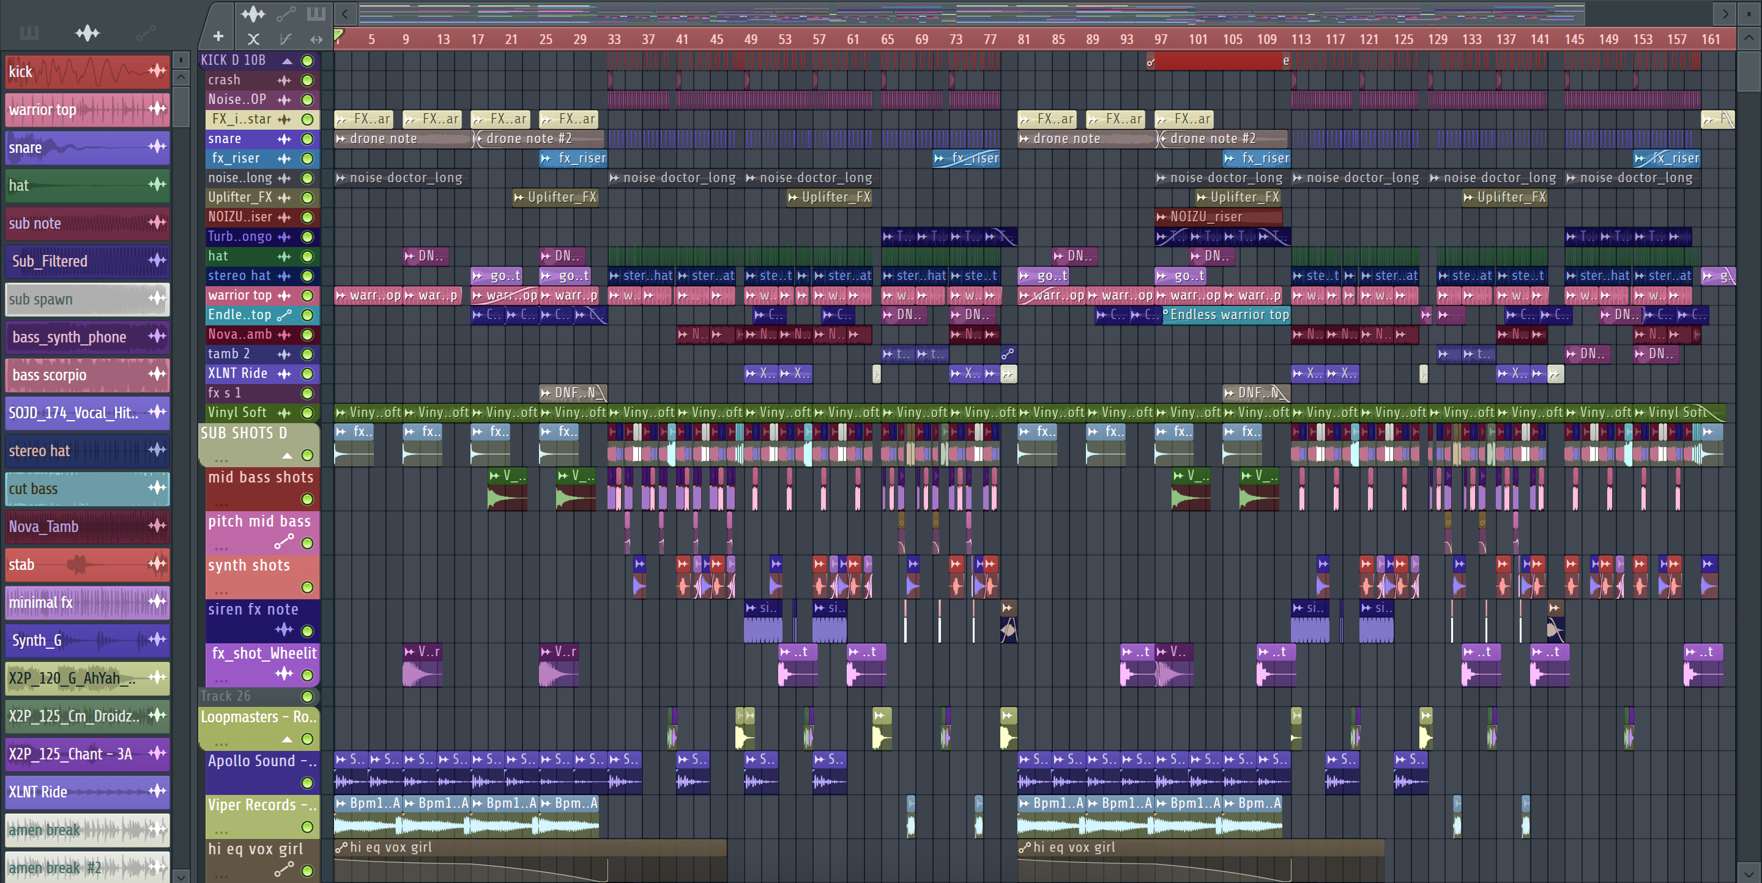Mute the KICK D 10B track
1762x883 pixels.
(x=308, y=61)
